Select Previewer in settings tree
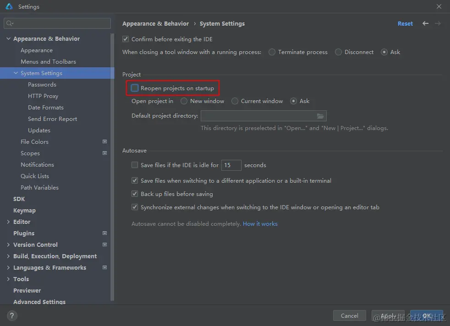This screenshot has height=326, width=450. pos(27,290)
